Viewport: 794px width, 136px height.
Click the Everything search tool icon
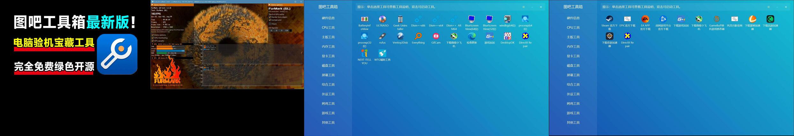[418, 36]
